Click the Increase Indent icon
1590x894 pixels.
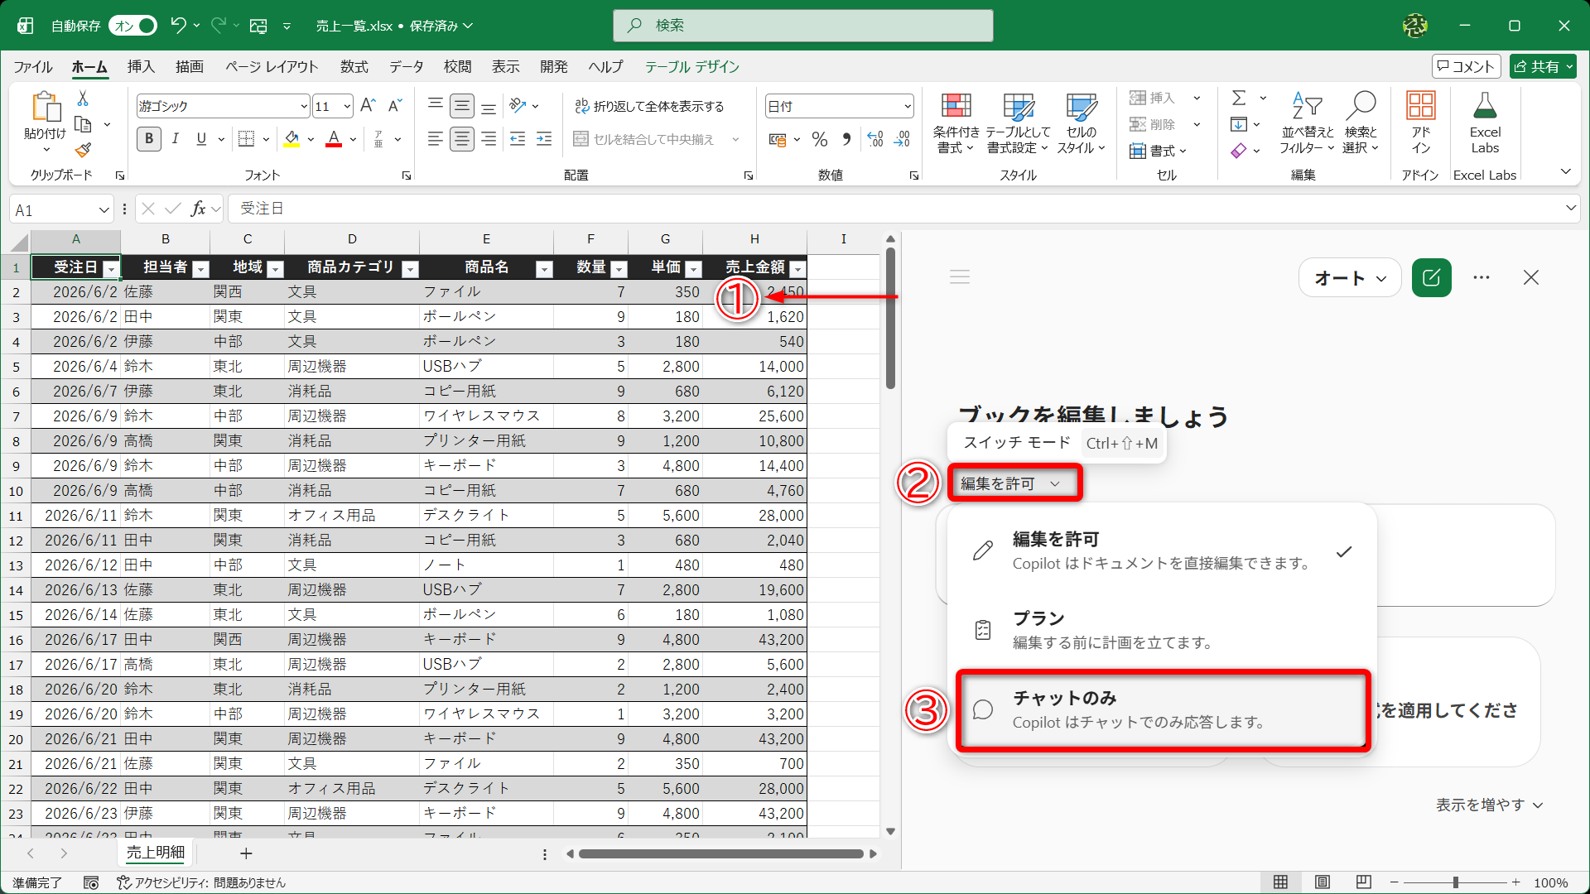(544, 139)
